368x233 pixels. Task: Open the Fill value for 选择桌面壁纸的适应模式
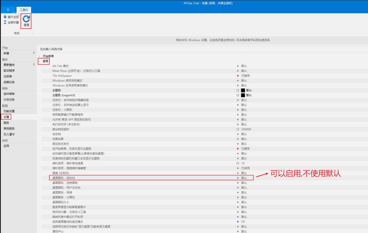click(243, 222)
